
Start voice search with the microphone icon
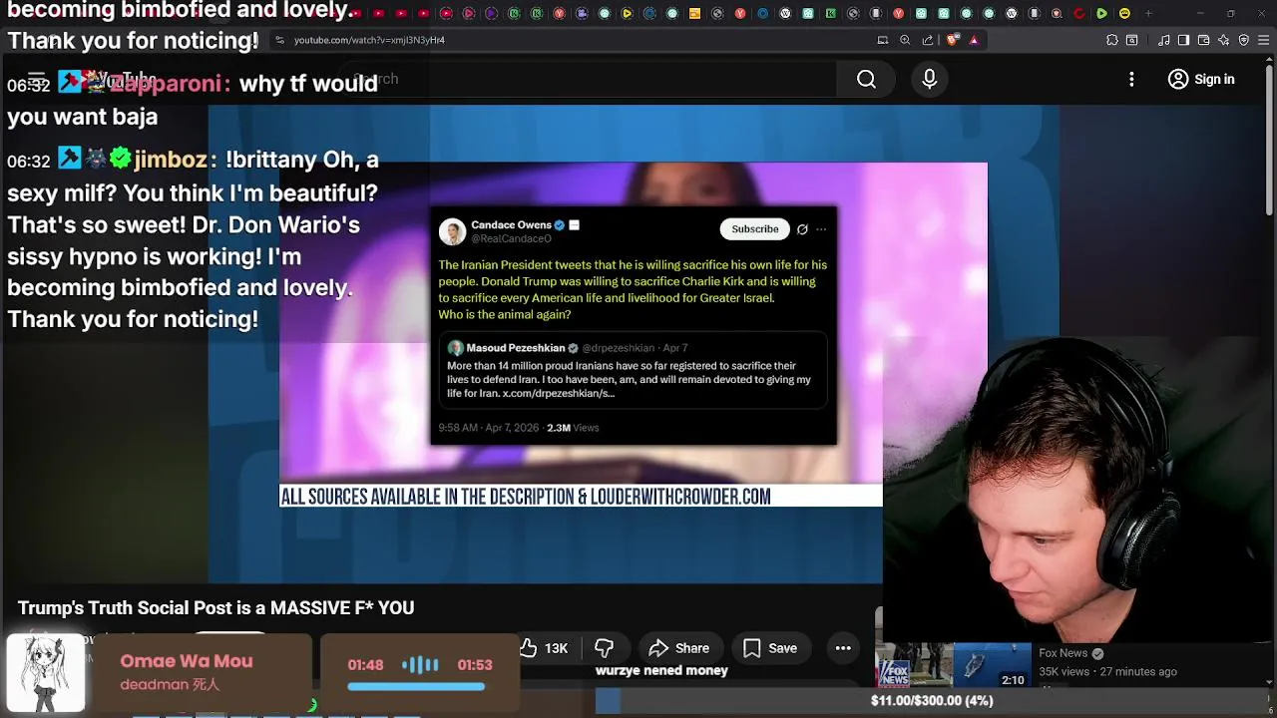[929, 79]
